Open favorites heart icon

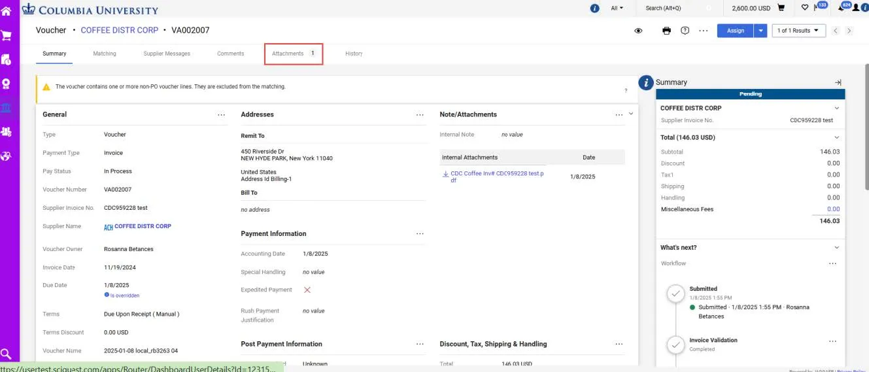pyautogui.click(x=805, y=8)
